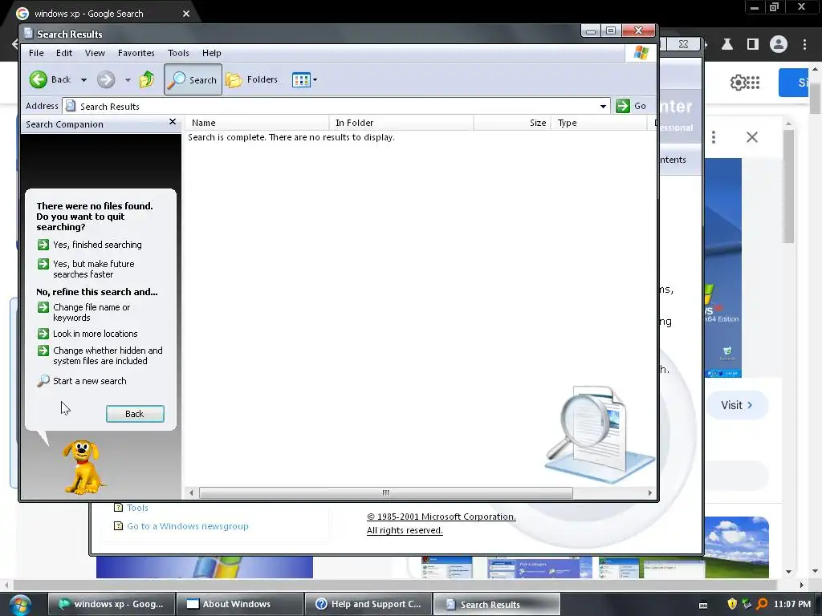Image resolution: width=822 pixels, height=616 pixels.
Task: Close the Search Companion pane
Action: (x=173, y=122)
